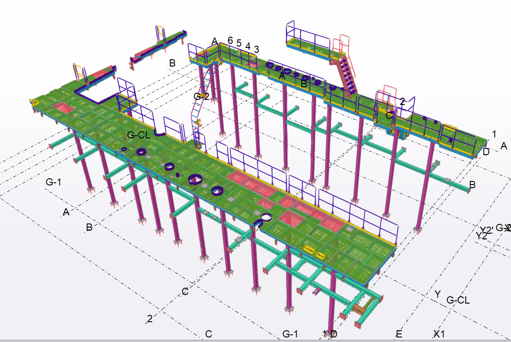The width and height of the screenshot is (511, 342).
Task: Click grid line label 4
Action: [248, 47]
